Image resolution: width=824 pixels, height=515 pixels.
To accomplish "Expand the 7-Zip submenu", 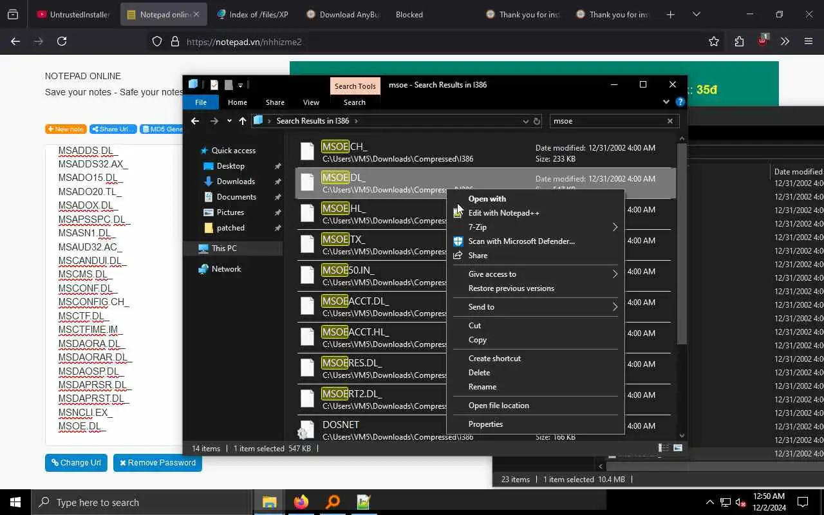I will [615, 227].
